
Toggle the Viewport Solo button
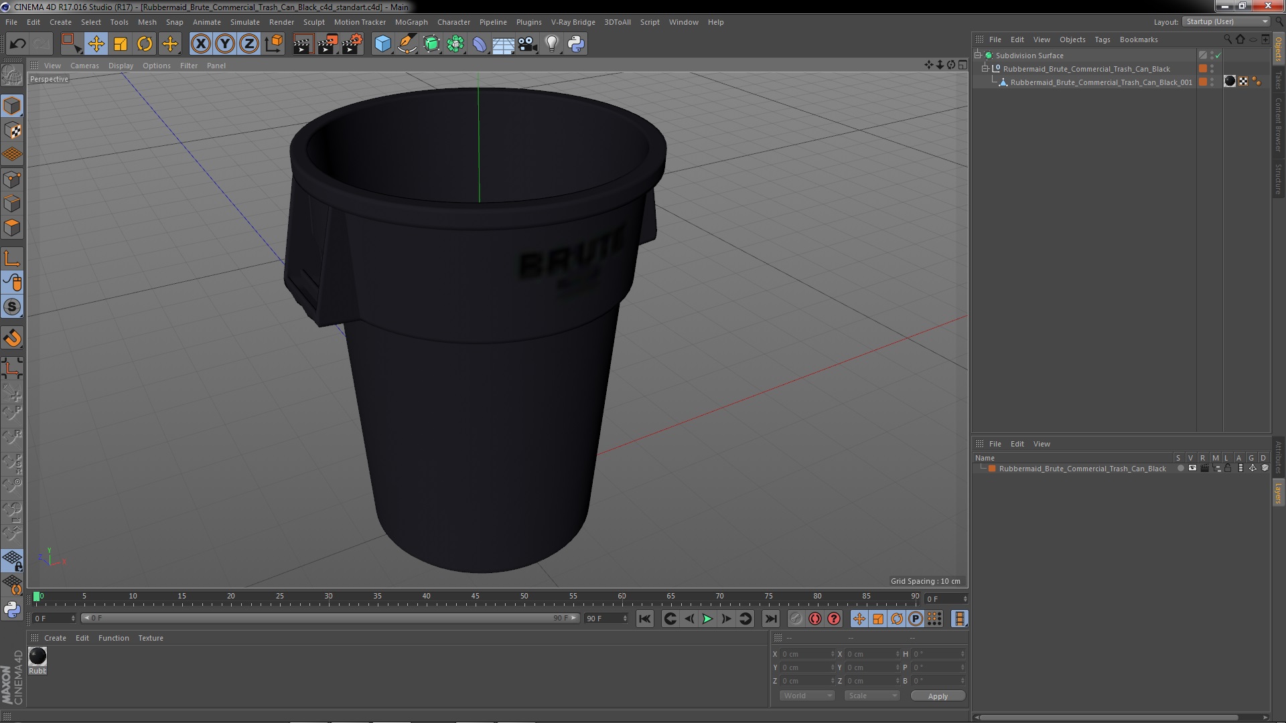click(x=12, y=307)
